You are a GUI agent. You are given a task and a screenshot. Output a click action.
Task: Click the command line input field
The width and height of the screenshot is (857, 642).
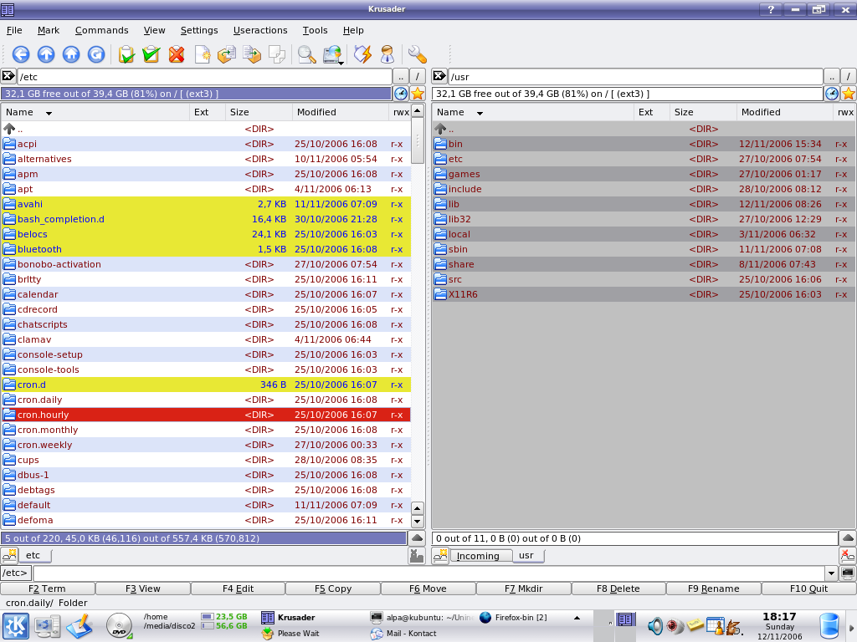[x=428, y=573]
